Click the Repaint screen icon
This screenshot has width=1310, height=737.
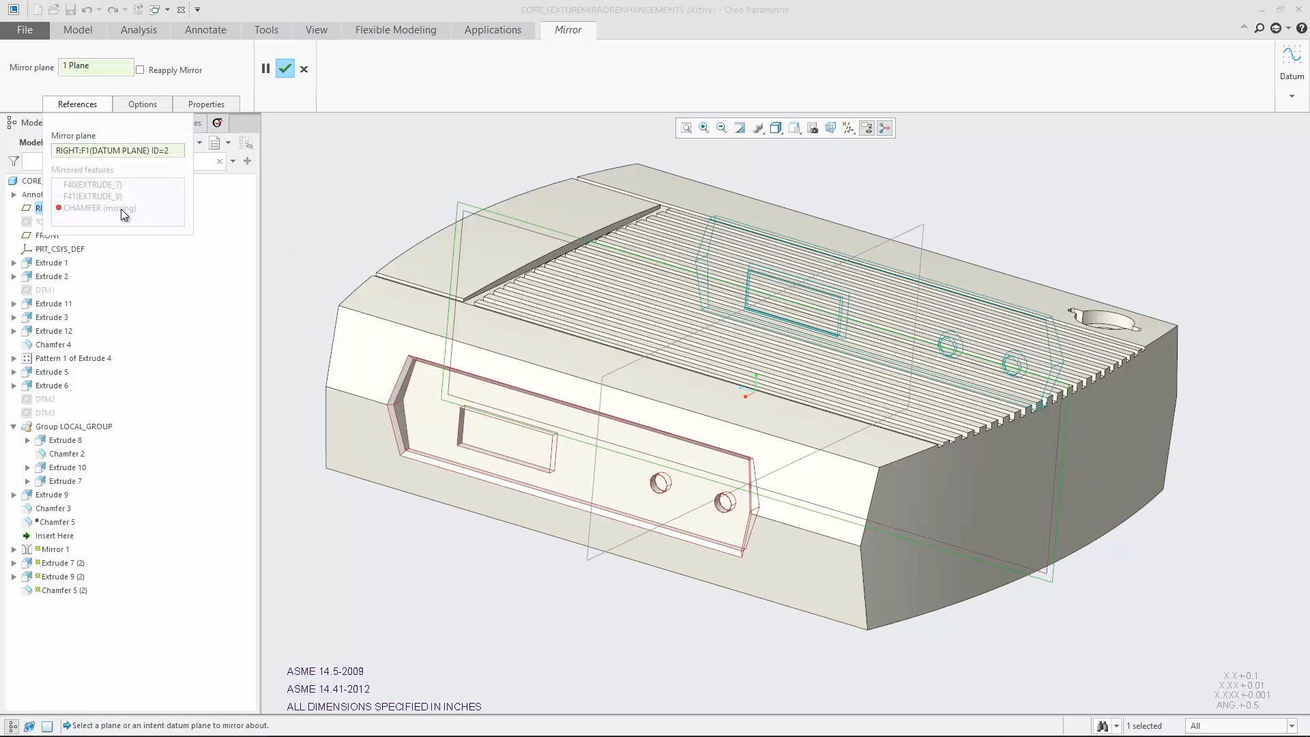click(x=740, y=128)
